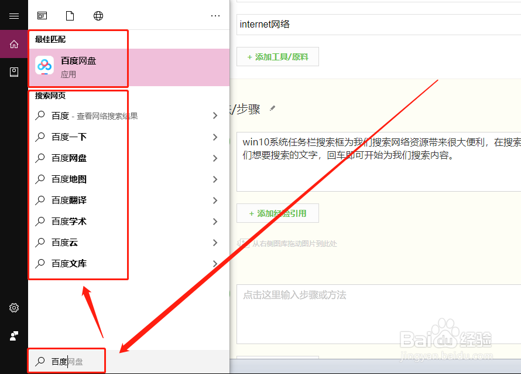521x374 pixels.
Task: Expand arrow for 百度地图 suggestion
Action: coord(215,179)
